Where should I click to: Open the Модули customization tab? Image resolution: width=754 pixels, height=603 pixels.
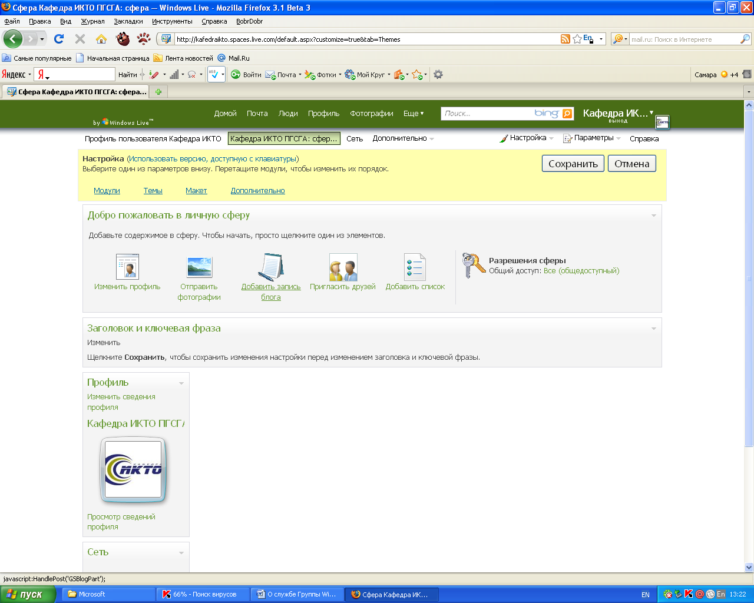[107, 191]
